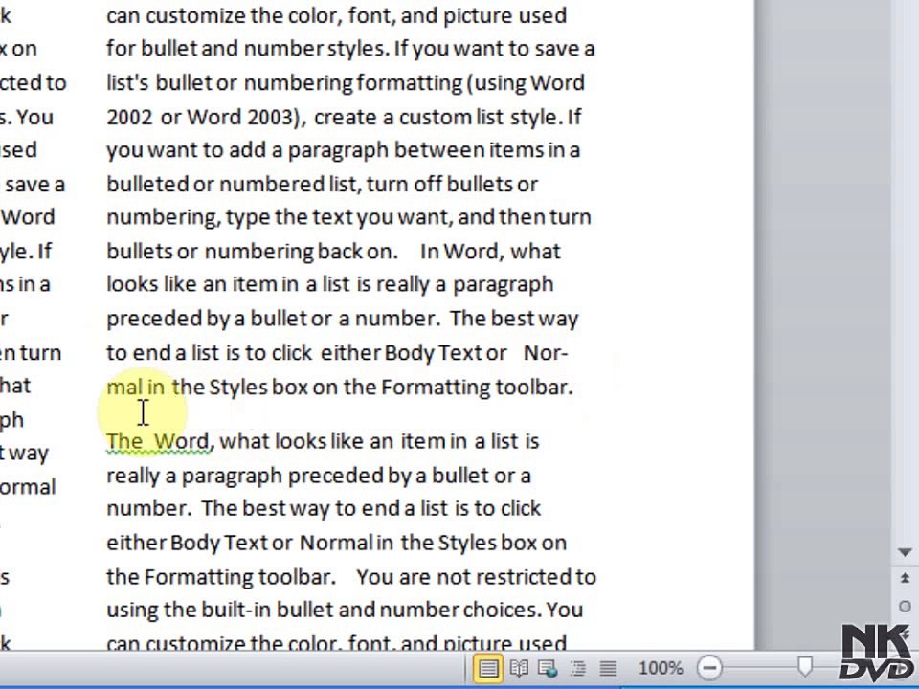
Task: Switch to Outline view
Action: coord(578,668)
